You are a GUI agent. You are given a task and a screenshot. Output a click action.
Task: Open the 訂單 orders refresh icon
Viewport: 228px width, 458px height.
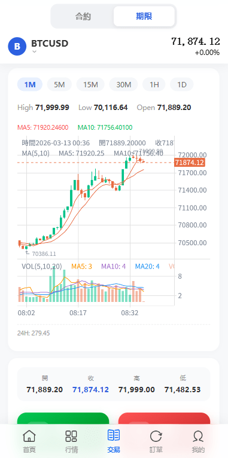[x=156, y=436]
